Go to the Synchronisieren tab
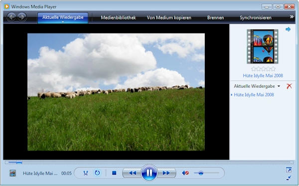The height and width of the screenshot is (186, 299). [256, 17]
